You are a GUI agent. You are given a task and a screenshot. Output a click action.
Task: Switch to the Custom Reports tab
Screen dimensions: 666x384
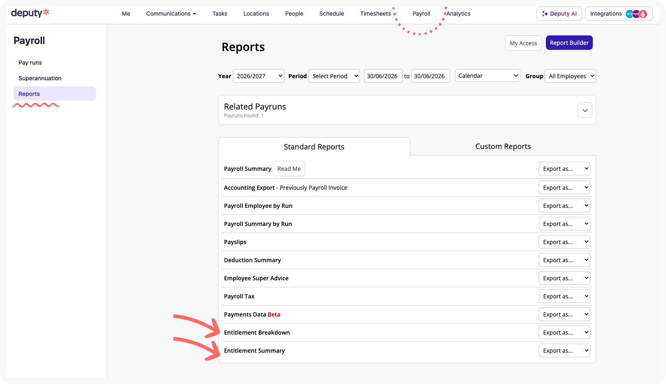point(503,146)
